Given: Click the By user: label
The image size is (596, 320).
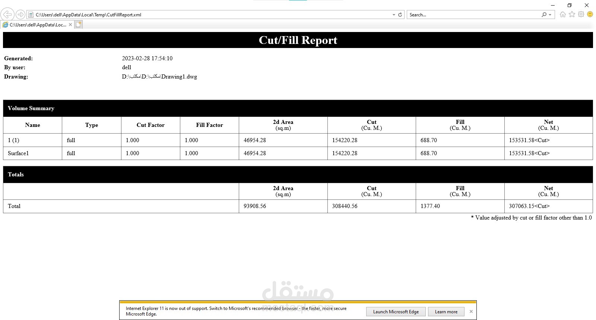Looking at the screenshot, I should click(x=15, y=67).
